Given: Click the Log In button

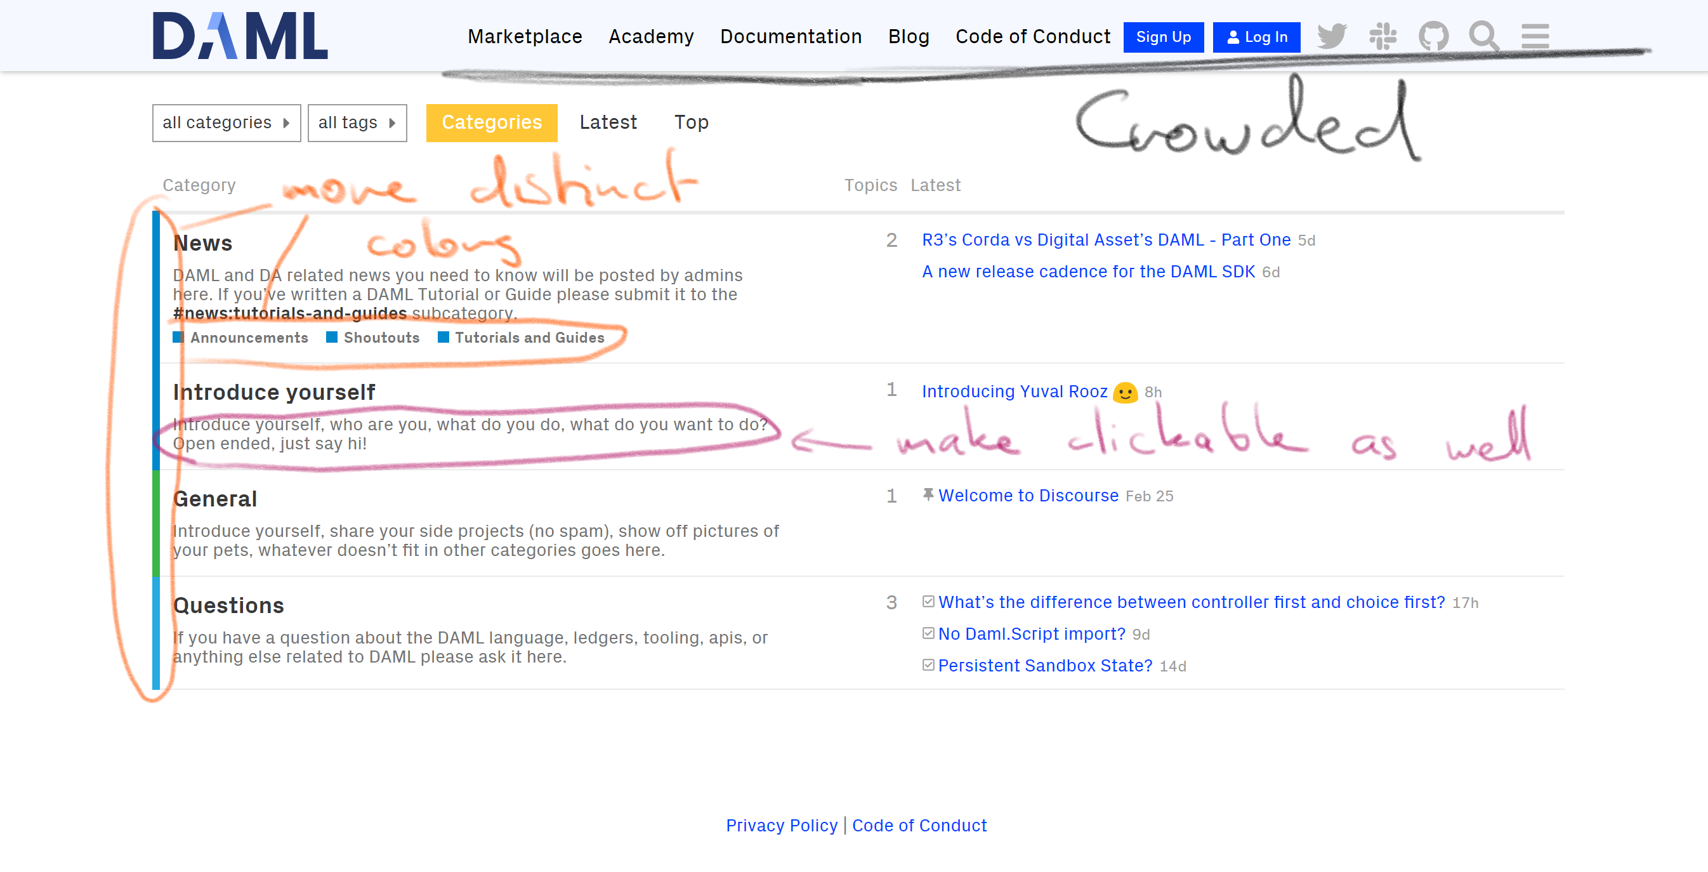Looking at the screenshot, I should pos(1257,37).
